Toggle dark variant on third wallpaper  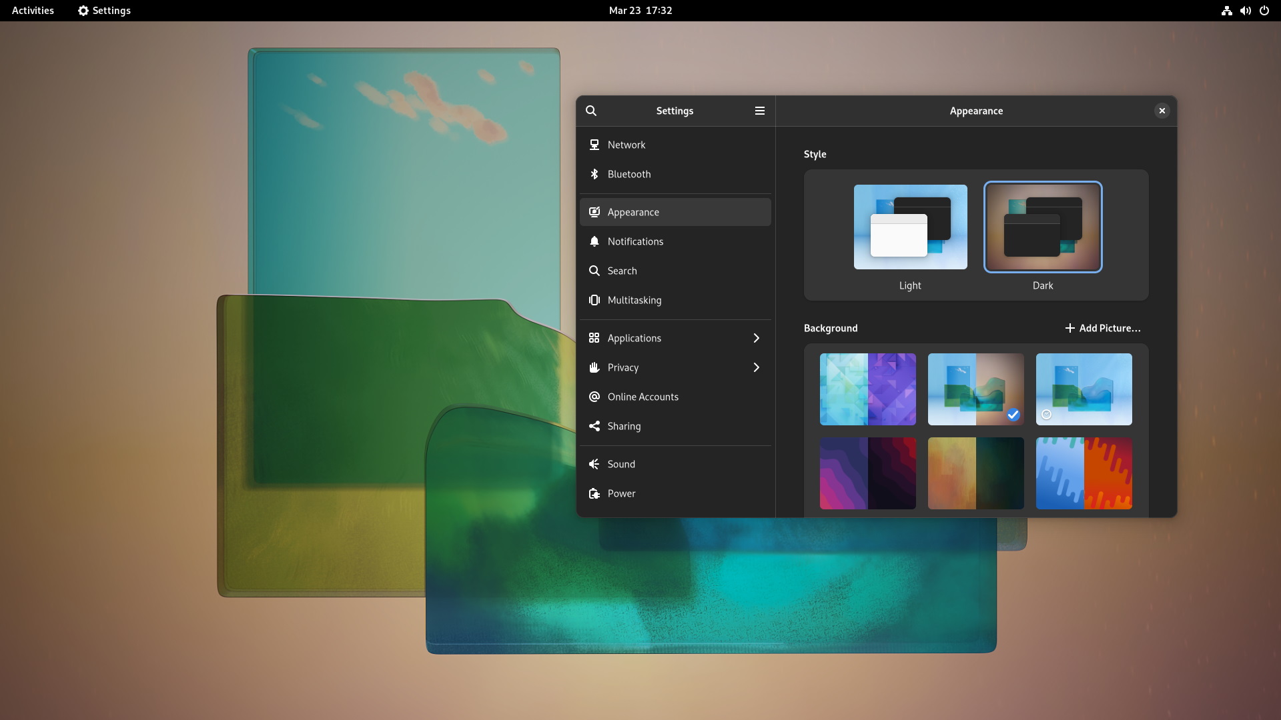pyautogui.click(x=1045, y=414)
